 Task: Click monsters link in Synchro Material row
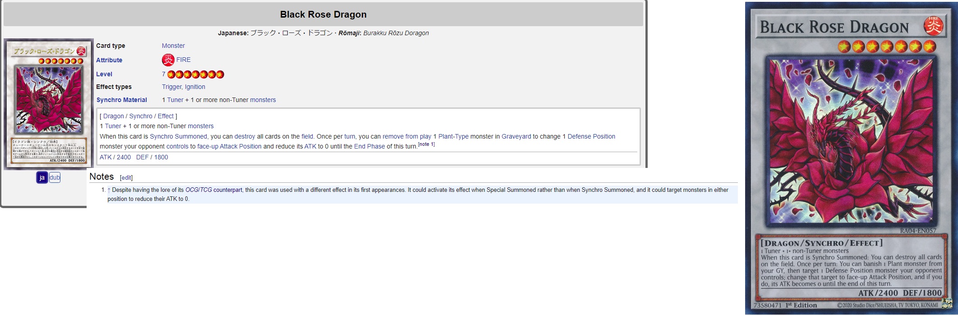[x=263, y=100]
